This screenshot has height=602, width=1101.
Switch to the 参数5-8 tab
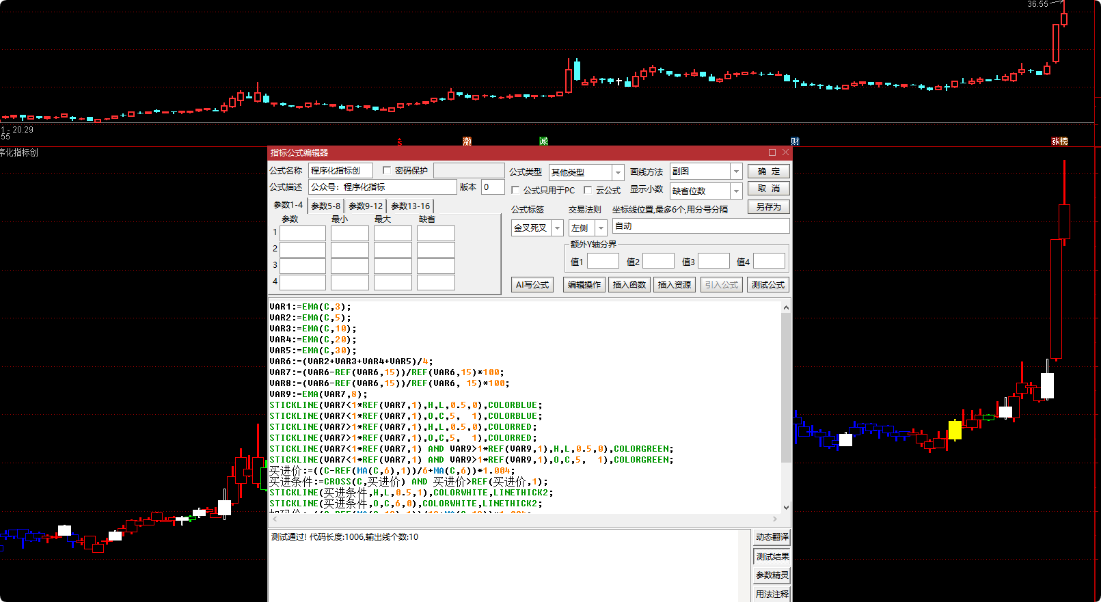[x=325, y=206]
